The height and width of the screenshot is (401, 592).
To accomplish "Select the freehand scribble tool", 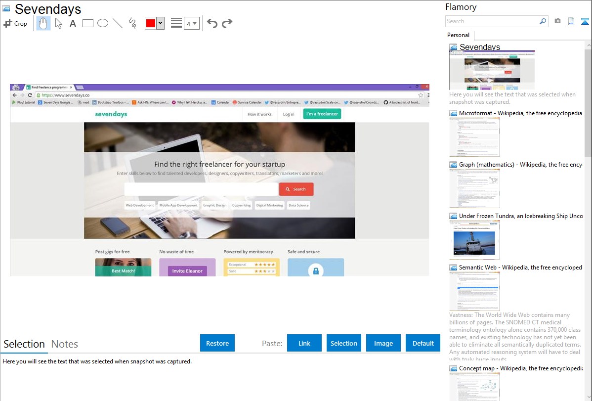I will pyautogui.click(x=132, y=23).
